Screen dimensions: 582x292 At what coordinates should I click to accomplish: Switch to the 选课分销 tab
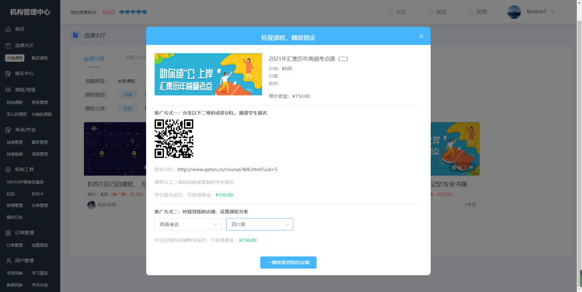tap(94, 59)
